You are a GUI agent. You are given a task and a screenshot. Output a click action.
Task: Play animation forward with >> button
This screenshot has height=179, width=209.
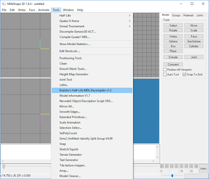186,166
